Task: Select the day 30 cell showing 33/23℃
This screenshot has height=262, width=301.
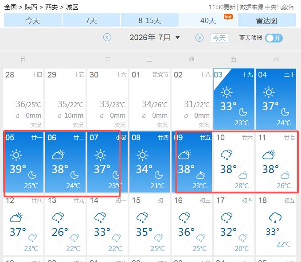Action: coord(107,99)
